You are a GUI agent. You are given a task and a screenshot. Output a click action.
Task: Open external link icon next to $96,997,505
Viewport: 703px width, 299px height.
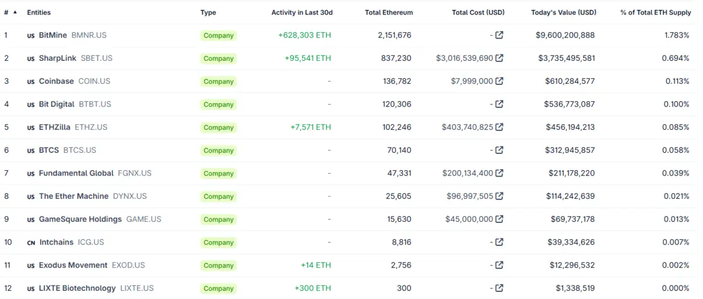pyautogui.click(x=499, y=196)
